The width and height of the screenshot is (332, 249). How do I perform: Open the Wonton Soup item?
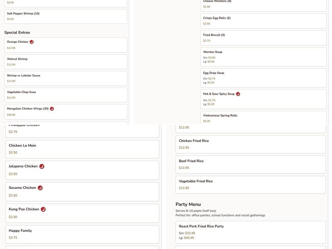pyautogui.click(x=263, y=57)
